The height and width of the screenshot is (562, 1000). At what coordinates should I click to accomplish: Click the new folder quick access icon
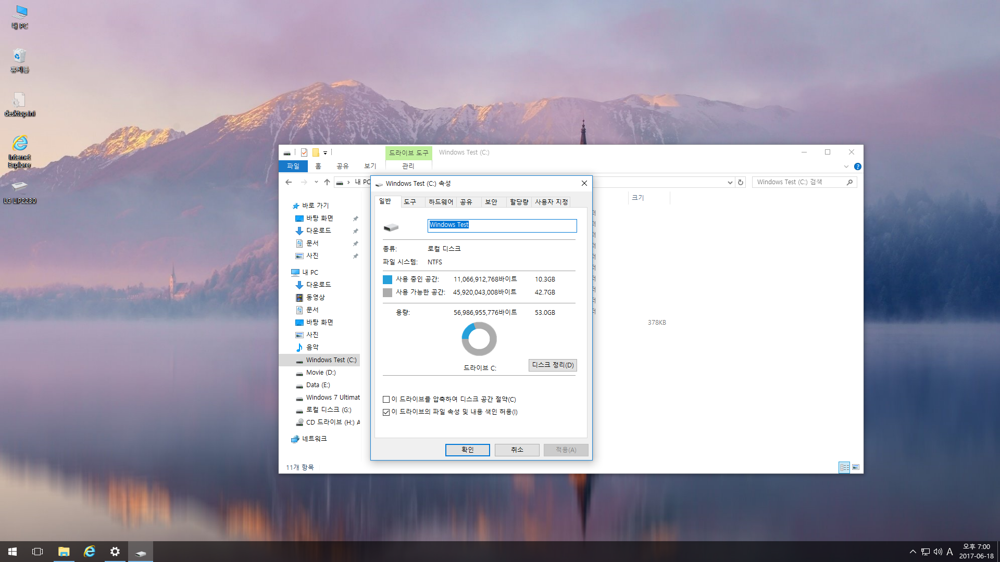[316, 152]
